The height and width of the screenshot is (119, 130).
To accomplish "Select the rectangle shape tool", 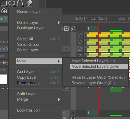I will [4, 3].
